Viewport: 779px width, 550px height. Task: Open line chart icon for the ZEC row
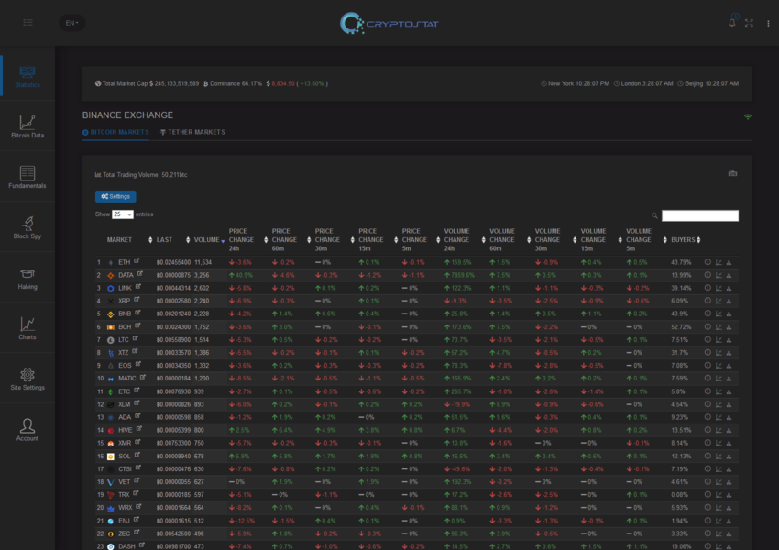coord(719,533)
